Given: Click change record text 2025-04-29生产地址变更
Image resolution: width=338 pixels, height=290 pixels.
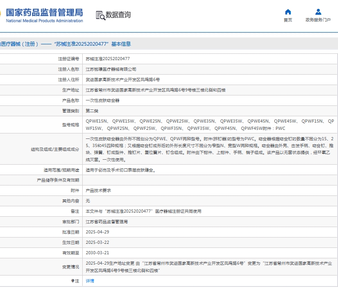Looking at the screenshot, I should (209, 267).
